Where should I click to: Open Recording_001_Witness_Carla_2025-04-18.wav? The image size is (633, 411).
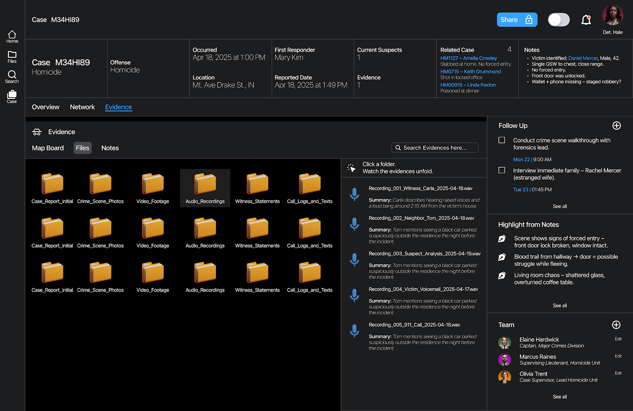coord(421,189)
